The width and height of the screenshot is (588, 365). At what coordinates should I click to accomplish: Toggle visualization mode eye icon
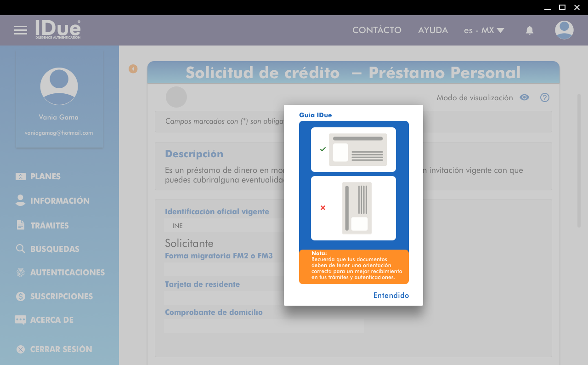point(524,97)
